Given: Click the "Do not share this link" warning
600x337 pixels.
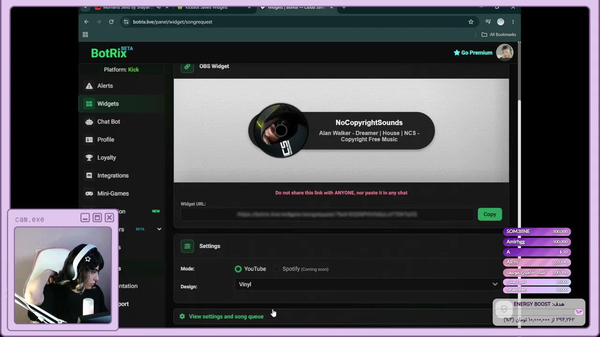Looking at the screenshot, I should pos(341,193).
